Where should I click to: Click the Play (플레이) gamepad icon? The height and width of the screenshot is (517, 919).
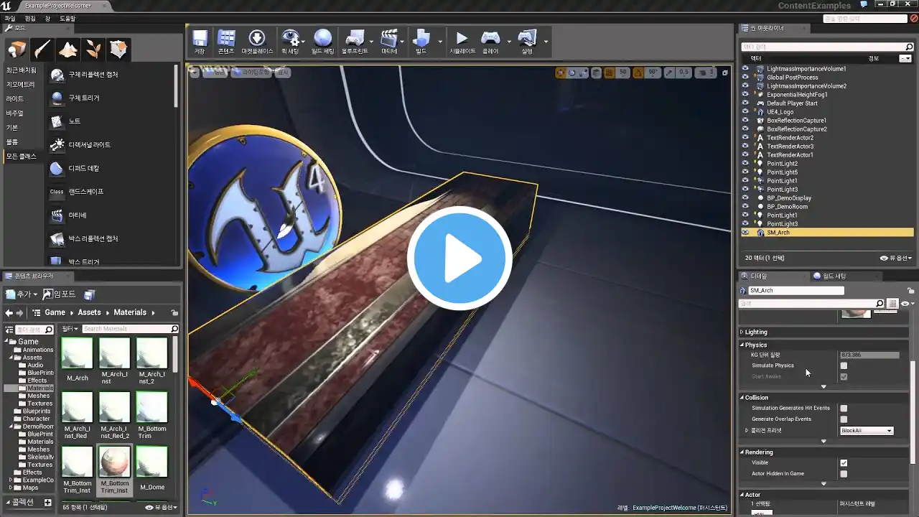point(490,39)
